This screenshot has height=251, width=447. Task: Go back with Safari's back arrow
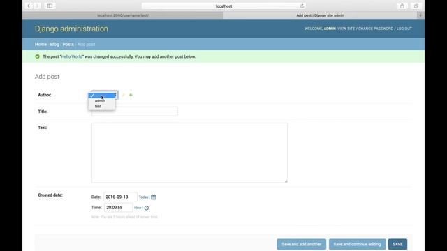click(29, 6)
